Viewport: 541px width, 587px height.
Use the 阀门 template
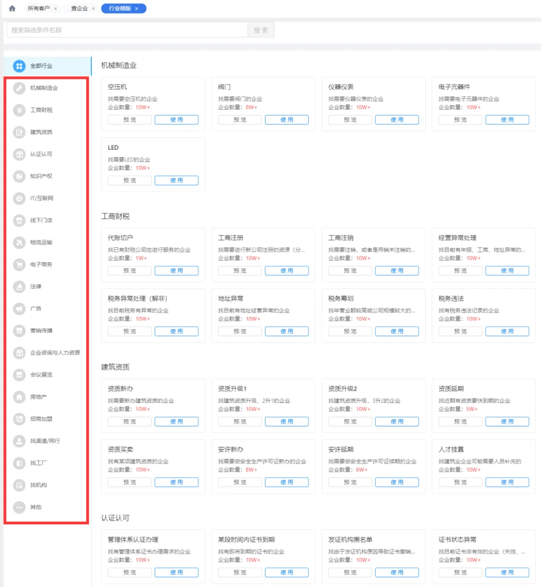(x=287, y=120)
